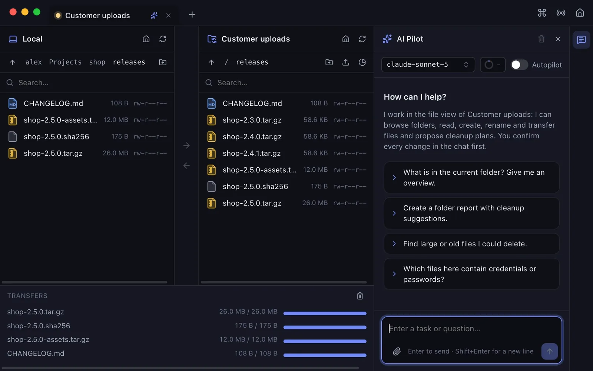The image size is (593, 371).
Task: Open the command palette icon
Action: [542, 13]
